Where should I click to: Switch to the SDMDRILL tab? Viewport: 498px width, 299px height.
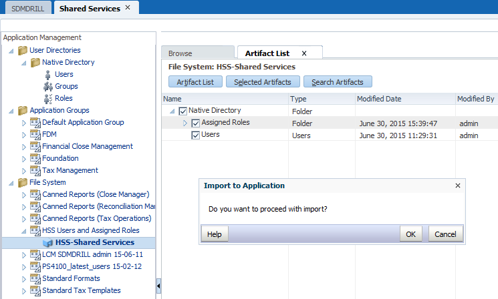(x=26, y=8)
